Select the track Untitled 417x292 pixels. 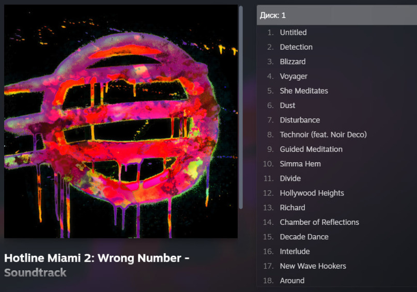(x=337, y=33)
